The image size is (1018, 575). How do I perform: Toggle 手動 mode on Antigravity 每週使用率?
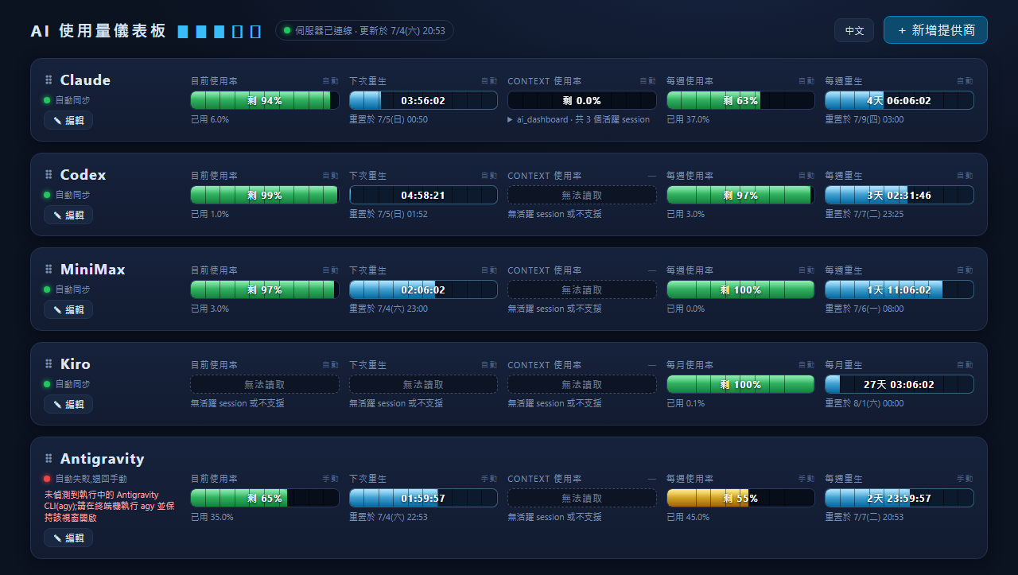click(806, 479)
